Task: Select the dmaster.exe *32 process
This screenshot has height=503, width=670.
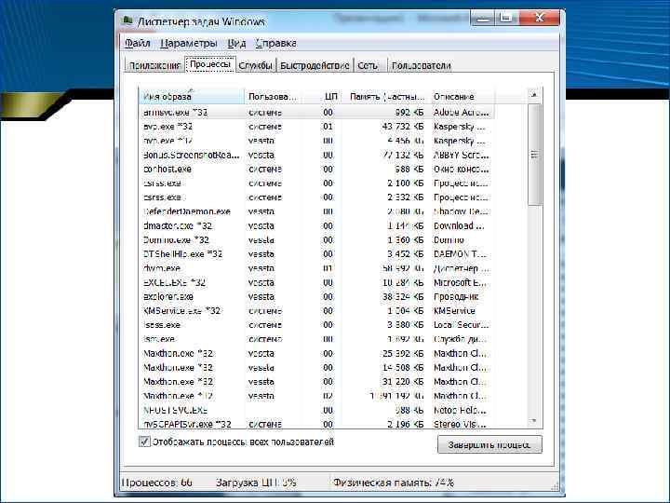Action: tap(316, 225)
